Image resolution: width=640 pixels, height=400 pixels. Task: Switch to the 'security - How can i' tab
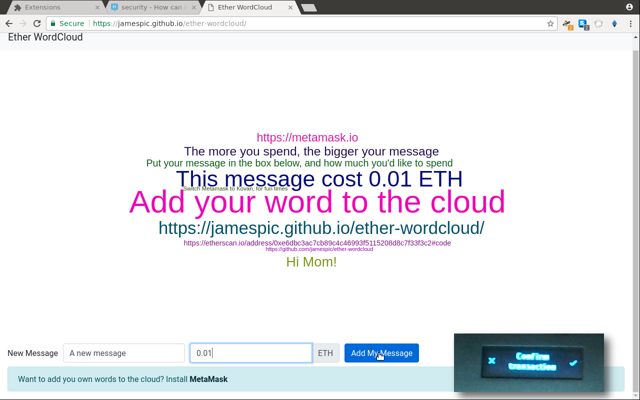(154, 7)
